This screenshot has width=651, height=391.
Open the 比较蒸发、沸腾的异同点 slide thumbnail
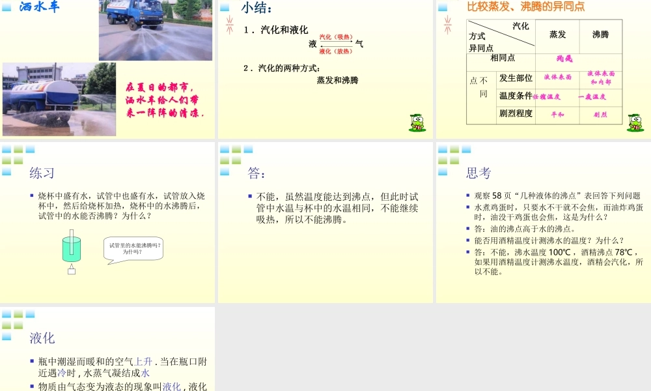coord(544,69)
